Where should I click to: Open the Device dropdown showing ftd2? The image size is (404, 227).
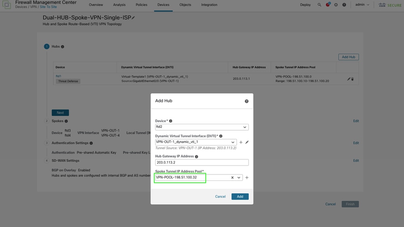coord(202,127)
